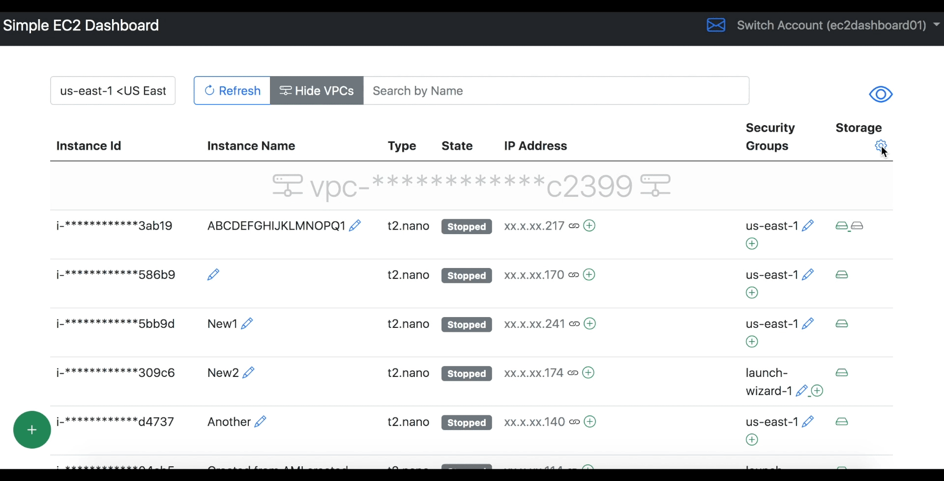Click the Refresh button
Image resolution: width=944 pixels, height=481 pixels.
point(232,91)
